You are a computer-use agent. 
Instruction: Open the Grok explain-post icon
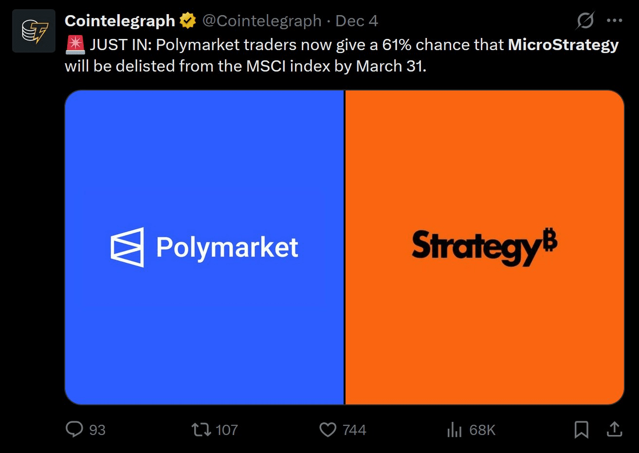pos(585,21)
